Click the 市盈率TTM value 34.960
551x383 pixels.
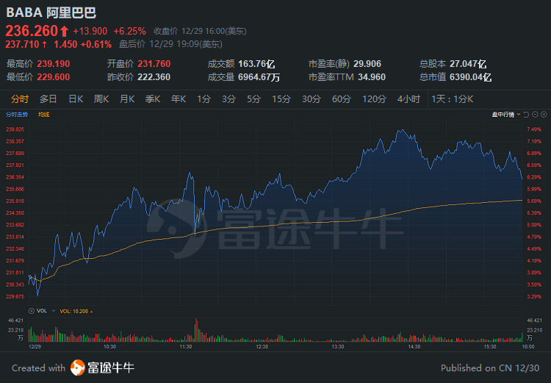point(372,77)
